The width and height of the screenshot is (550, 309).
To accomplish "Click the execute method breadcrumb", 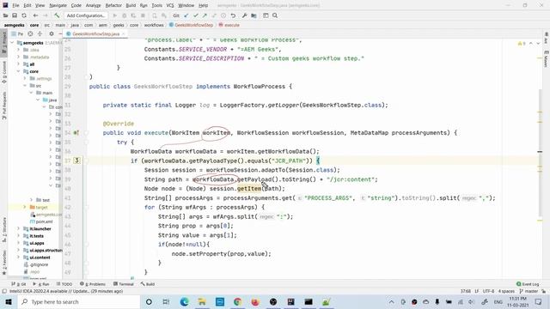I will click(x=229, y=25).
